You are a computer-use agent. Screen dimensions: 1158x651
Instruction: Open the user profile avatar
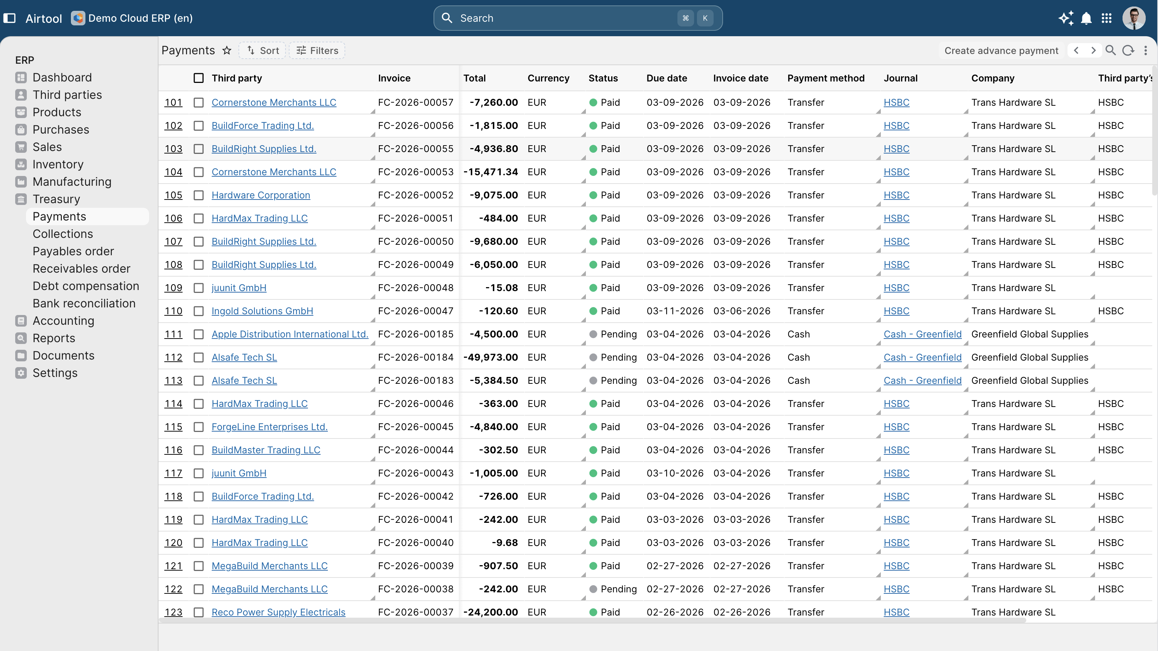pyautogui.click(x=1134, y=18)
